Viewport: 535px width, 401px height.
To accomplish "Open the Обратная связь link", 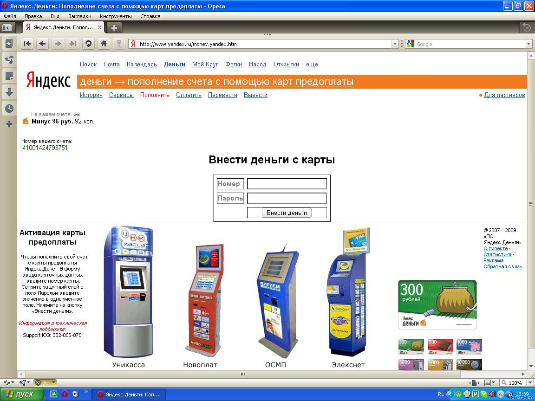I will (502, 267).
